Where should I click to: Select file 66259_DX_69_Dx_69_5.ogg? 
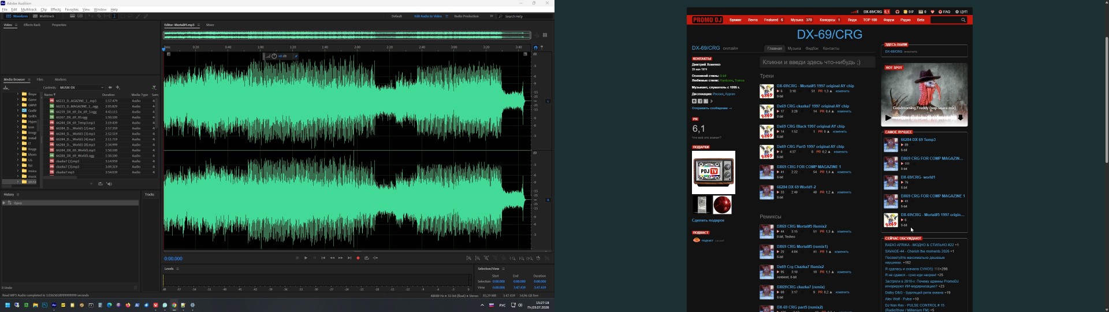click(x=76, y=112)
